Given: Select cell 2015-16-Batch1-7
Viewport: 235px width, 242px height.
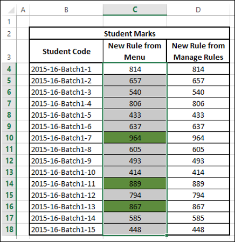Looking at the screenshot, I should pos(66,138).
